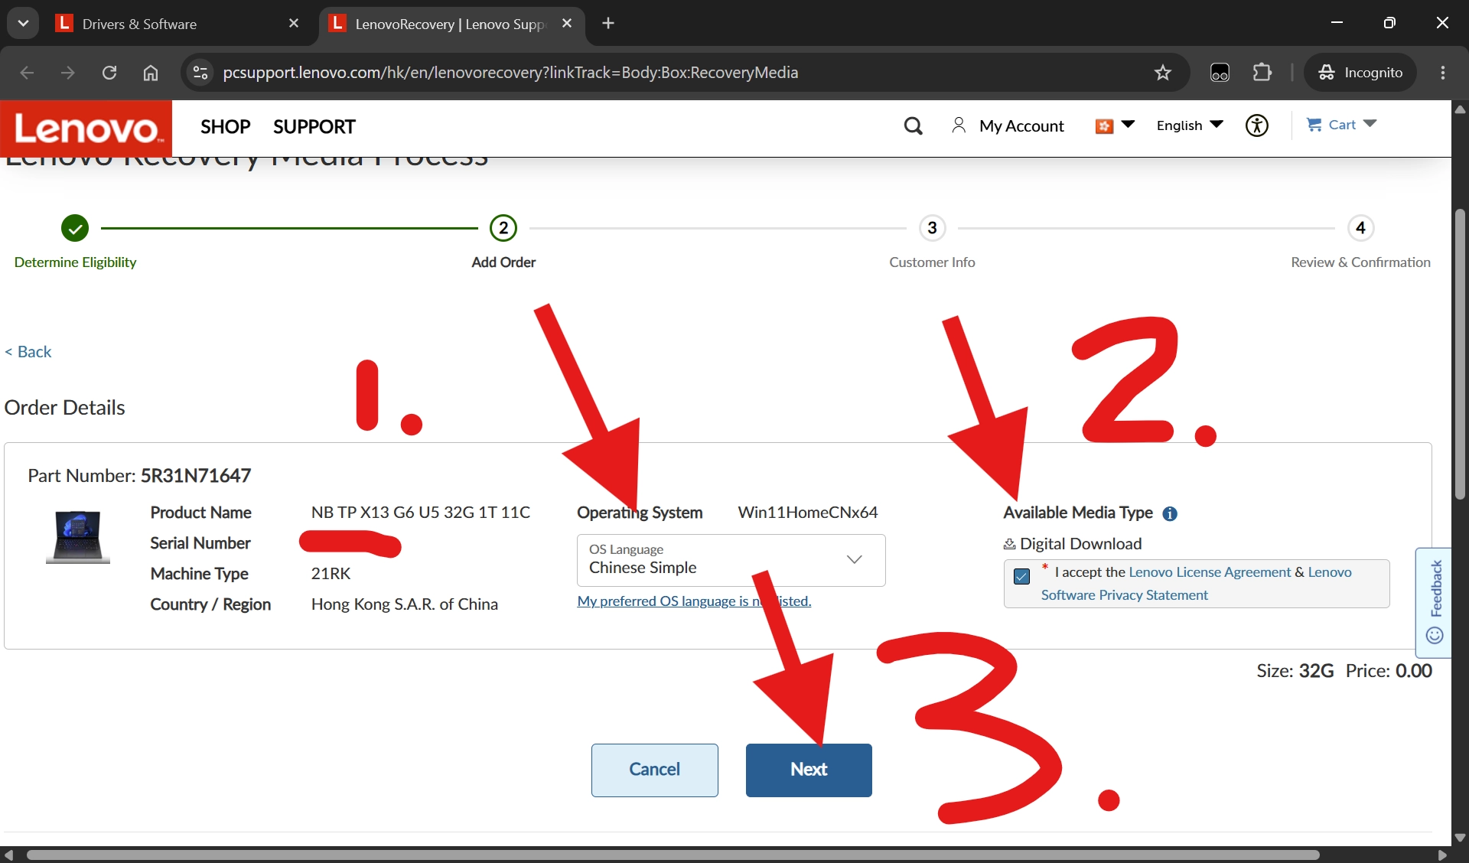1469x863 pixels.
Task: Click machine type value 21RK
Action: tap(331, 574)
